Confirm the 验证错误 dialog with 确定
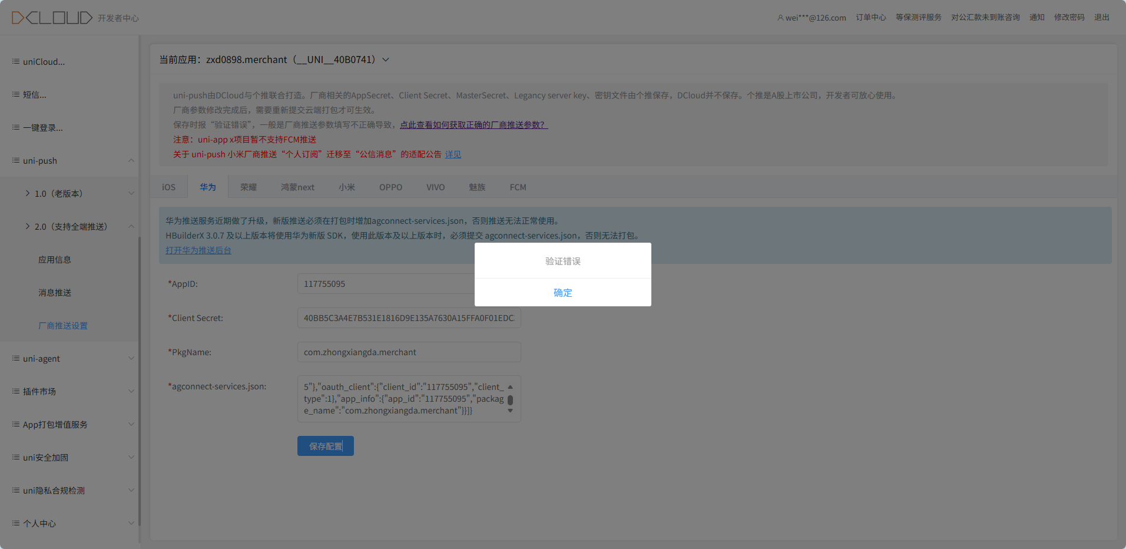The width and height of the screenshot is (1126, 549). [x=563, y=292]
